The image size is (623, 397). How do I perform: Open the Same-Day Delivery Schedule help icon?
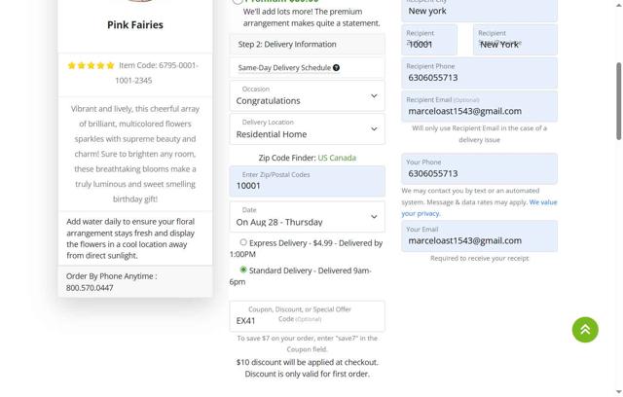coord(336,68)
